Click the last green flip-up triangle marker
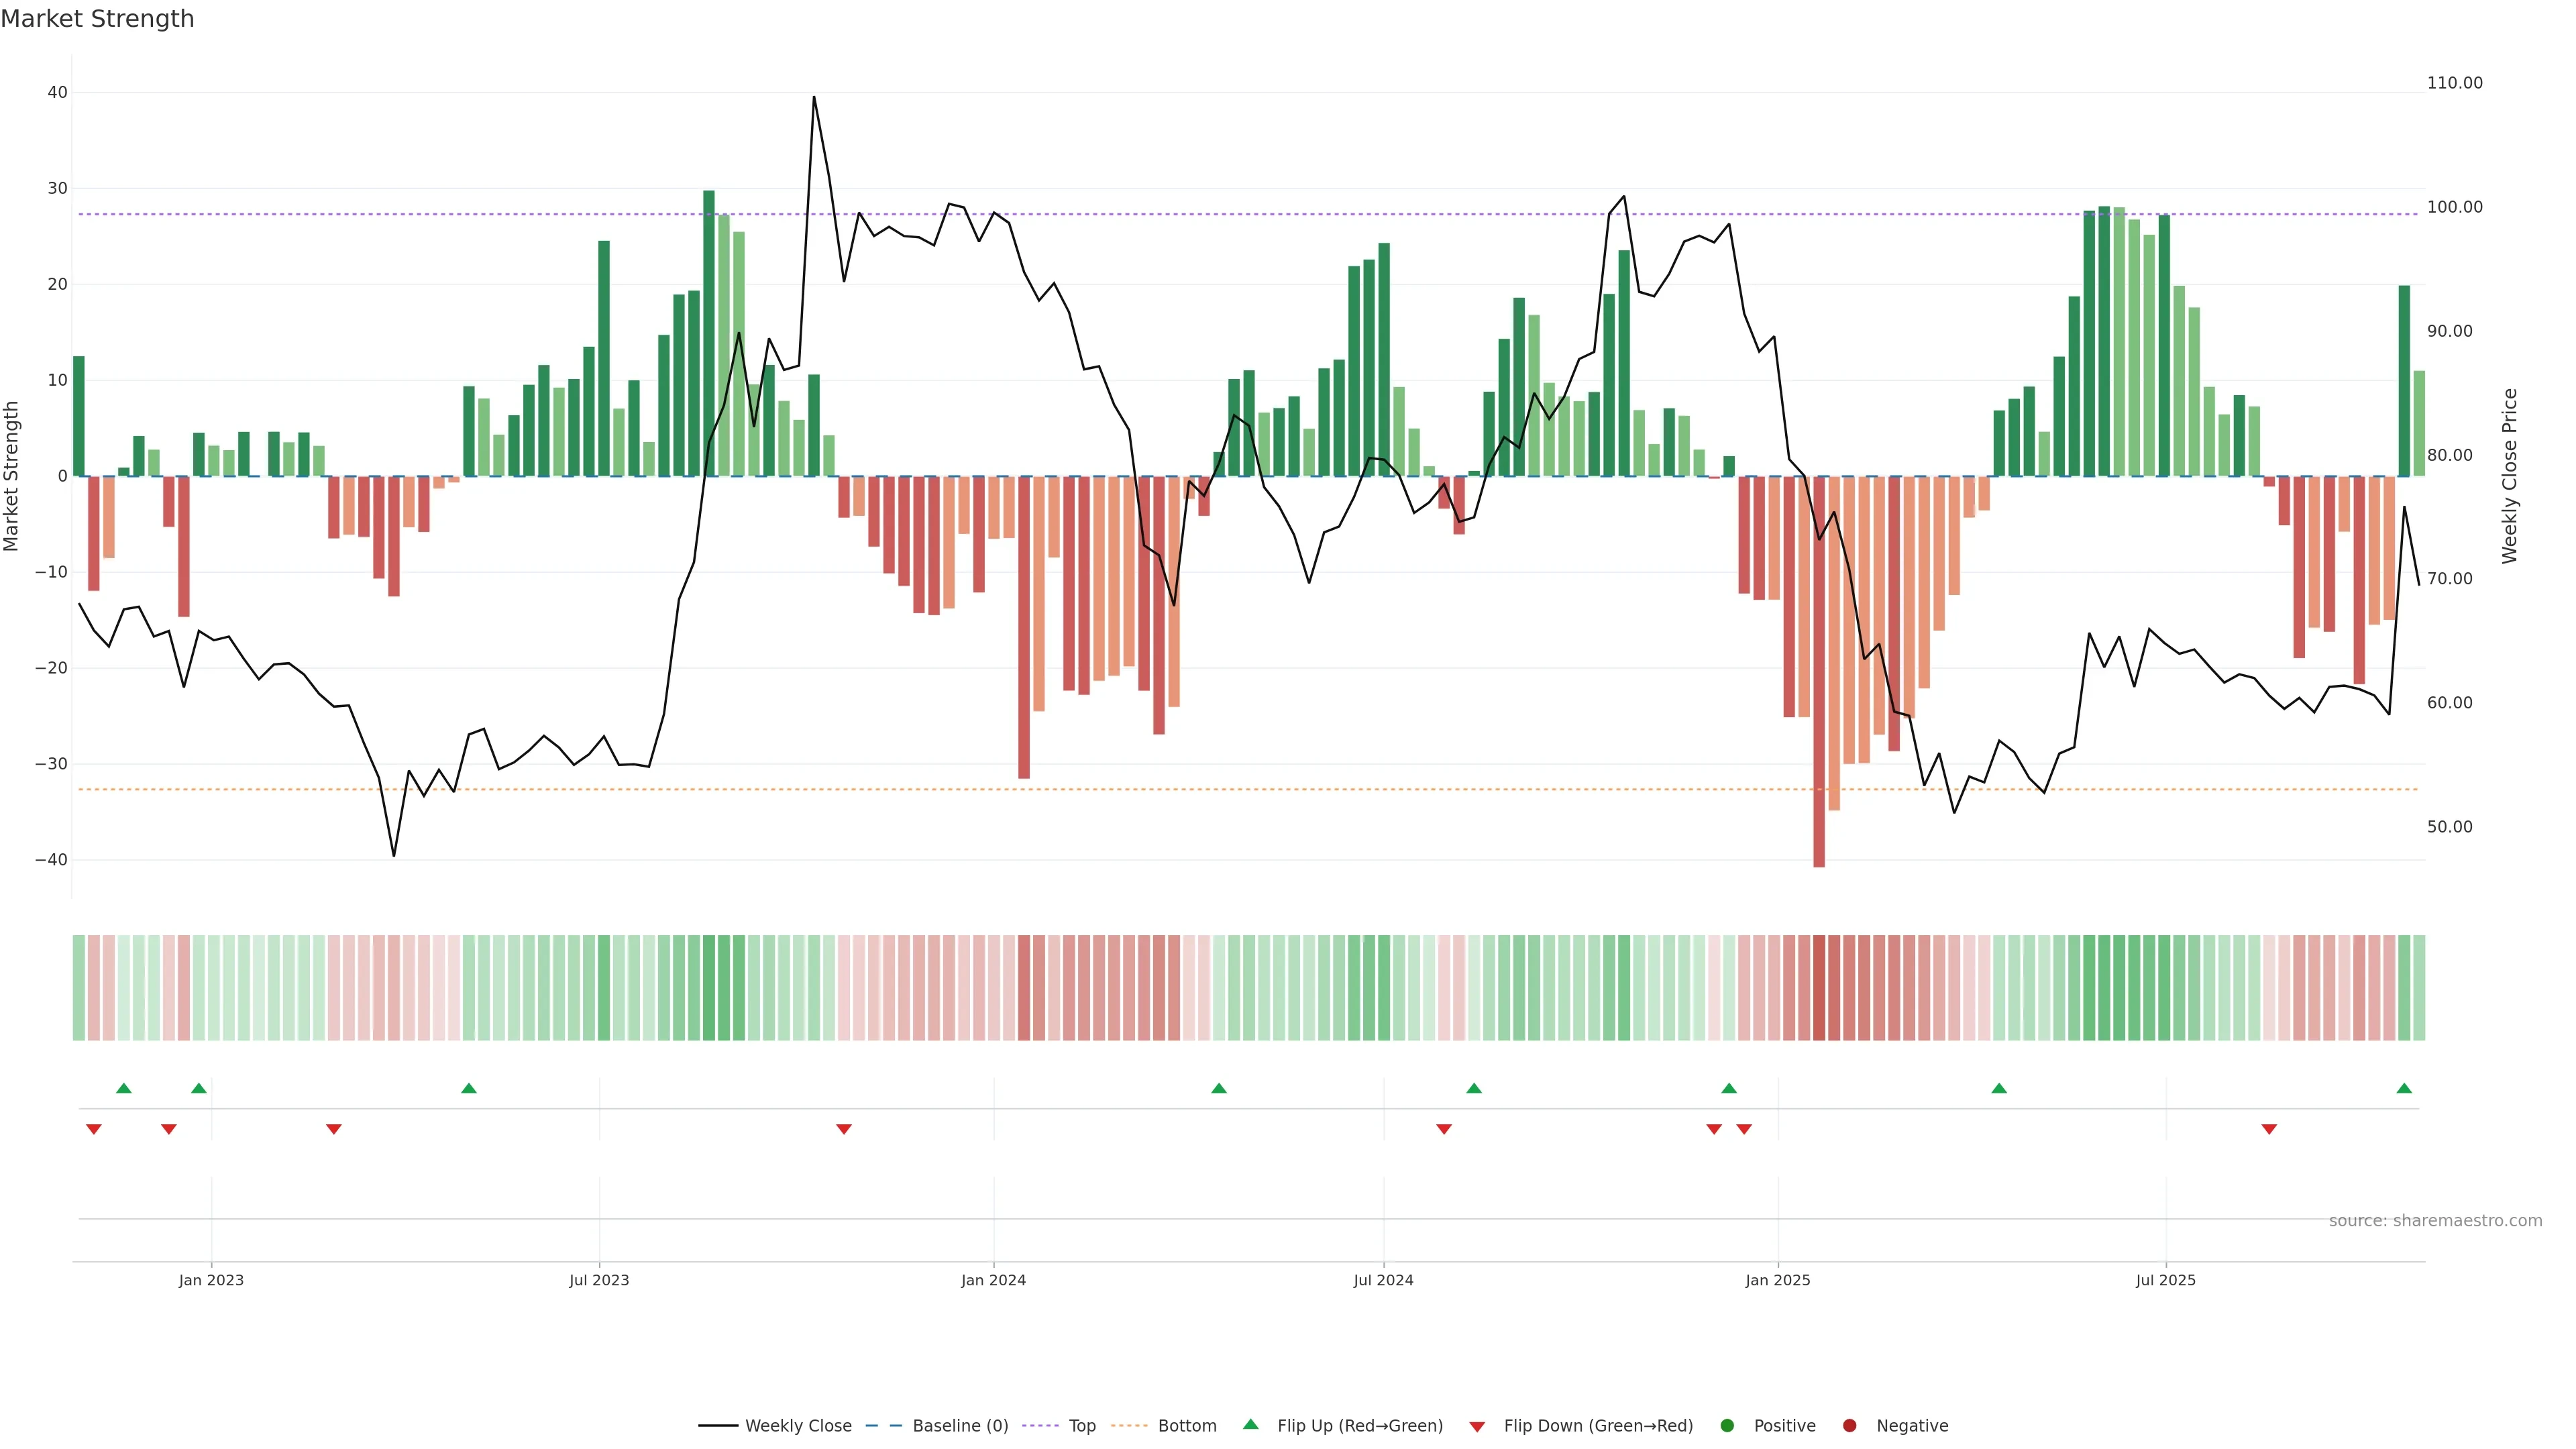 coord(2404,1088)
